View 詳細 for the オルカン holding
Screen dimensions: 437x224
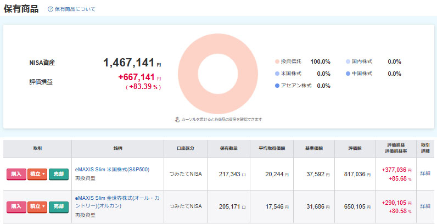point(425,206)
